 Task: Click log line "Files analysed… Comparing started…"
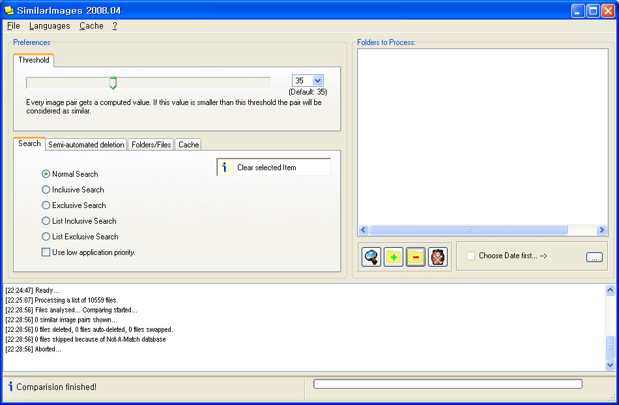(71, 310)
